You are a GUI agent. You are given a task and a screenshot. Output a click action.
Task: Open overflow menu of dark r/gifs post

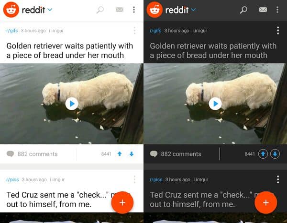point(278,31)
